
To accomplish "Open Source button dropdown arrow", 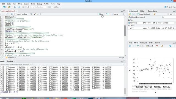I will point(120,14).
